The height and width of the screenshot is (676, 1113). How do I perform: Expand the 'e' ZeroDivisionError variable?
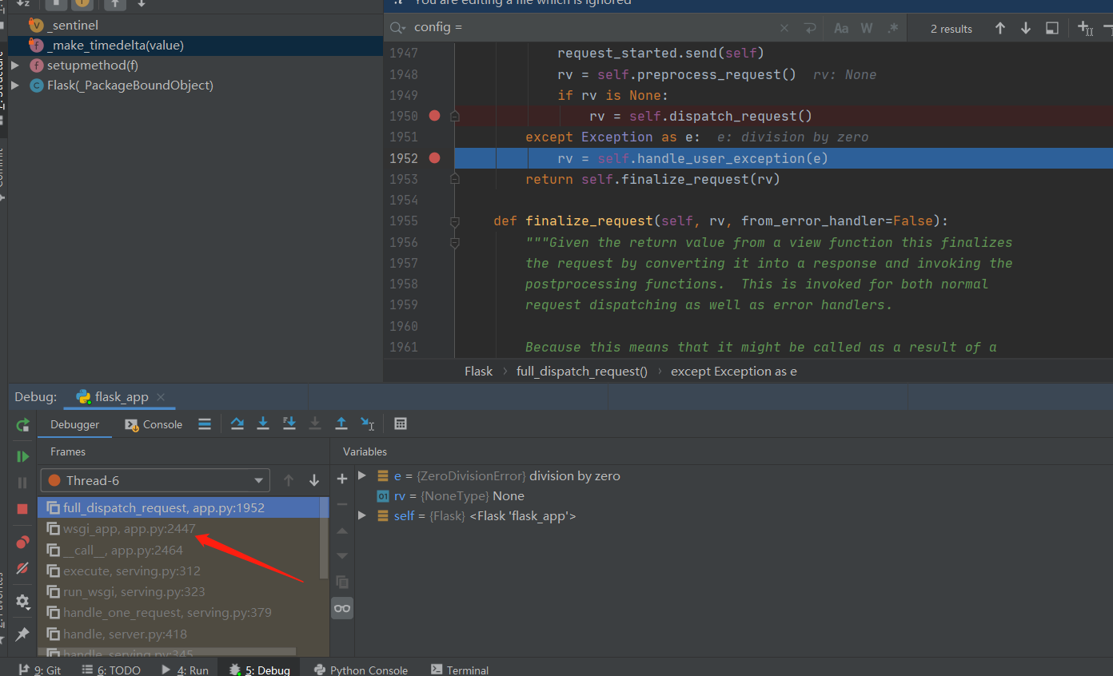362,475
